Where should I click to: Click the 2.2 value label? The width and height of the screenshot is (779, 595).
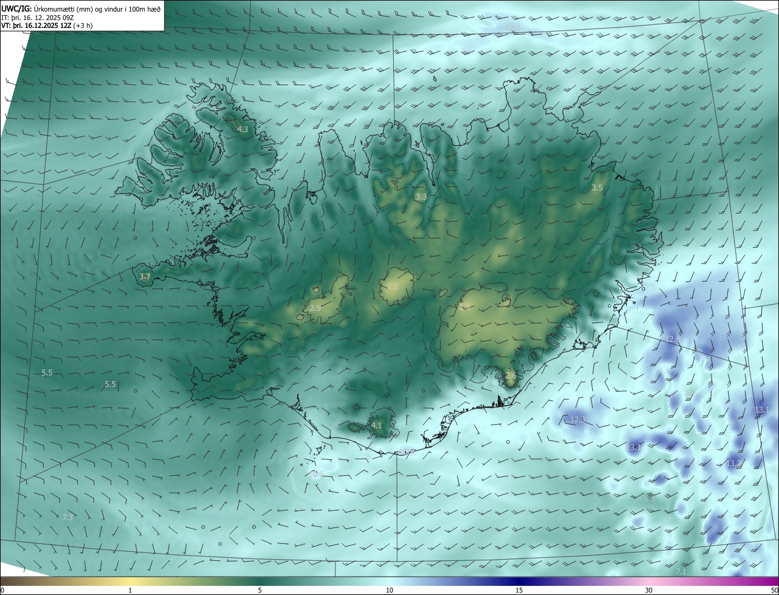point(393,287)
